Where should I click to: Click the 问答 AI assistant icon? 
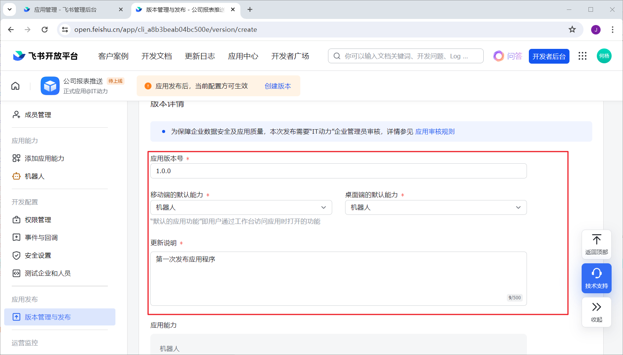[498, 56]
